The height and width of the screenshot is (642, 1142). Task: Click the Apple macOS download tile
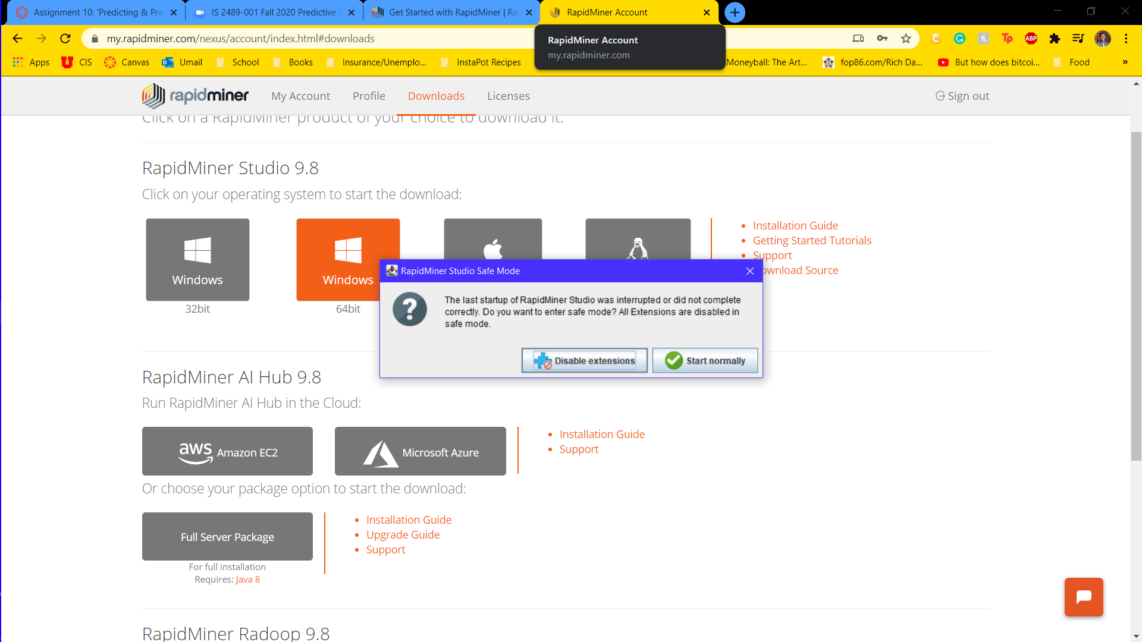point(492,239)
